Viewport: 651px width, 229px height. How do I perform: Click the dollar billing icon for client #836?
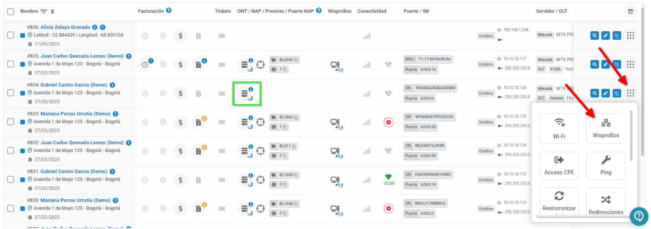181,36
